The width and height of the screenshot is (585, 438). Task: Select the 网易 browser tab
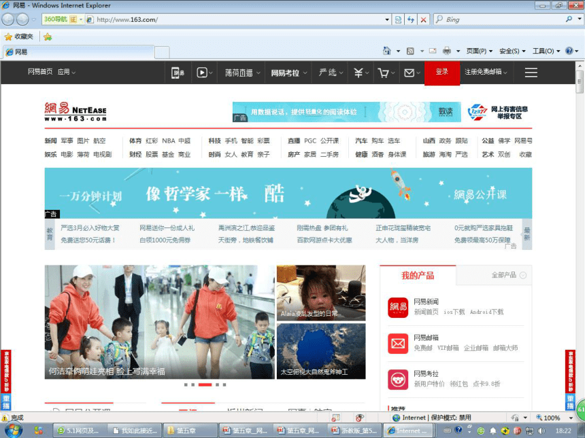(78, 52)
